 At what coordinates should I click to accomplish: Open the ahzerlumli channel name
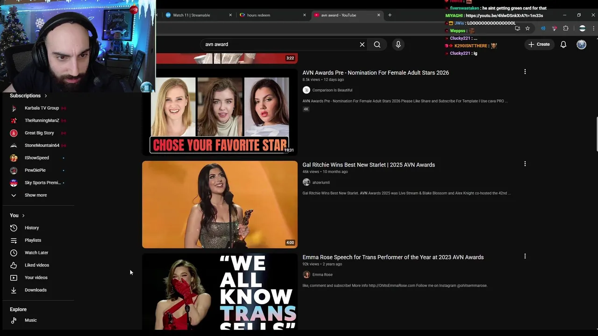point(321,182)
